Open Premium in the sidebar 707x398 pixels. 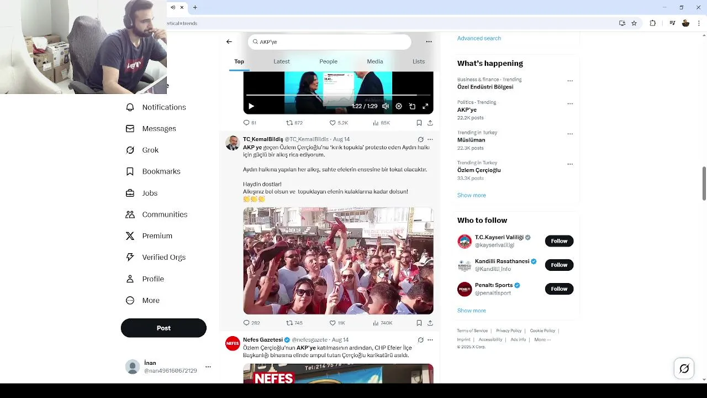pos(150,235)
